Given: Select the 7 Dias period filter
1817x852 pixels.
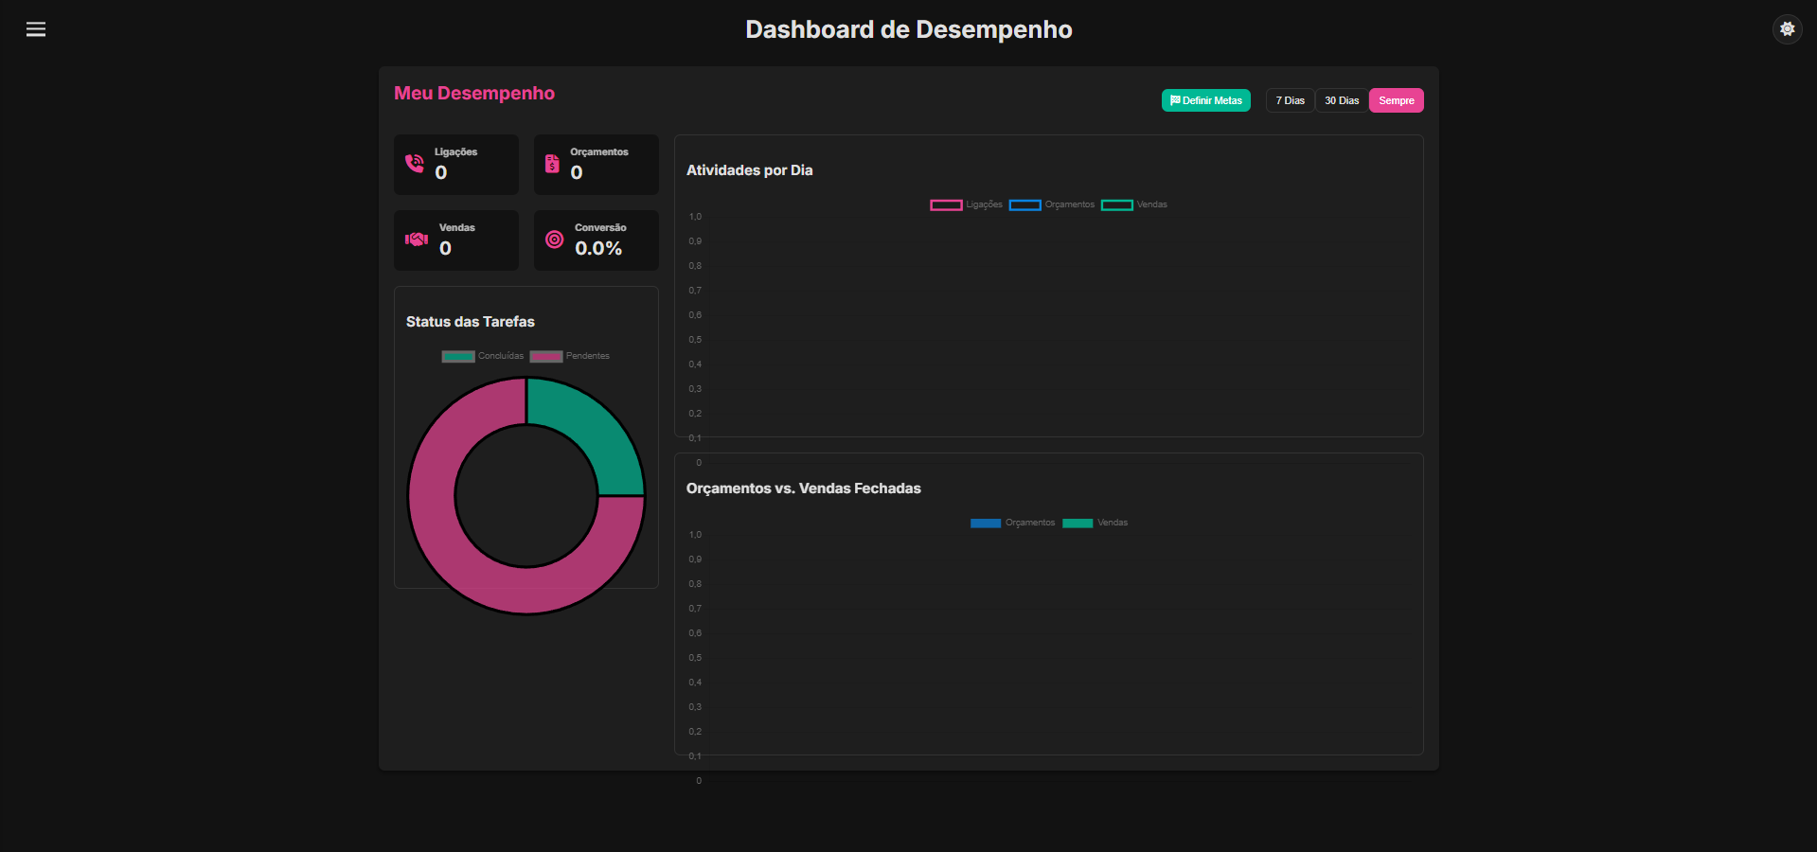Looking at the screenshot, I should pos(1290,100).
